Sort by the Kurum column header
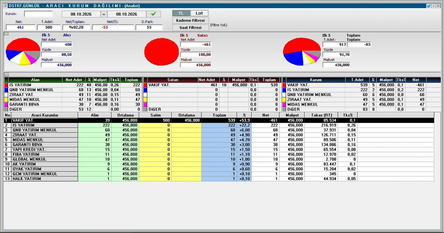444x233 pixels. pos(316,80)
